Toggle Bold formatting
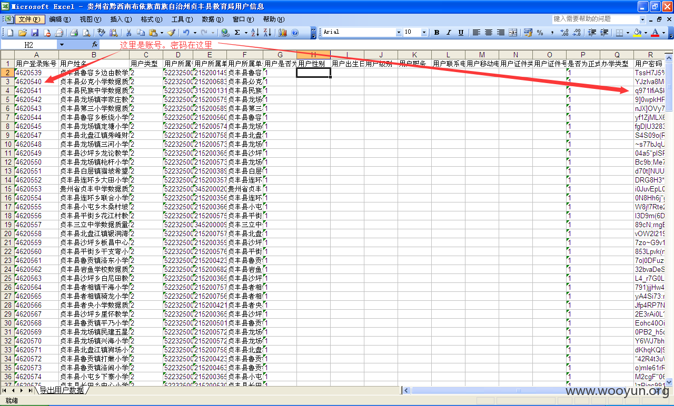 point(437,33)
